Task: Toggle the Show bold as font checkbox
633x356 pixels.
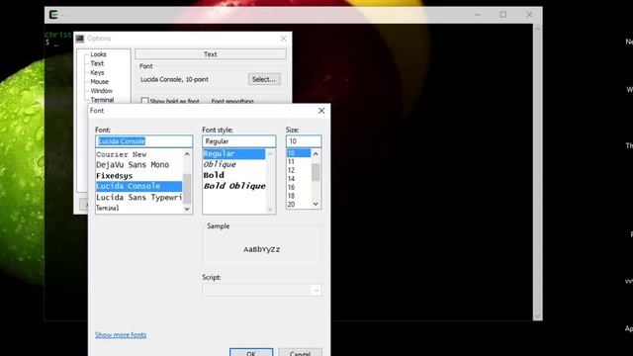Action: 145,101
